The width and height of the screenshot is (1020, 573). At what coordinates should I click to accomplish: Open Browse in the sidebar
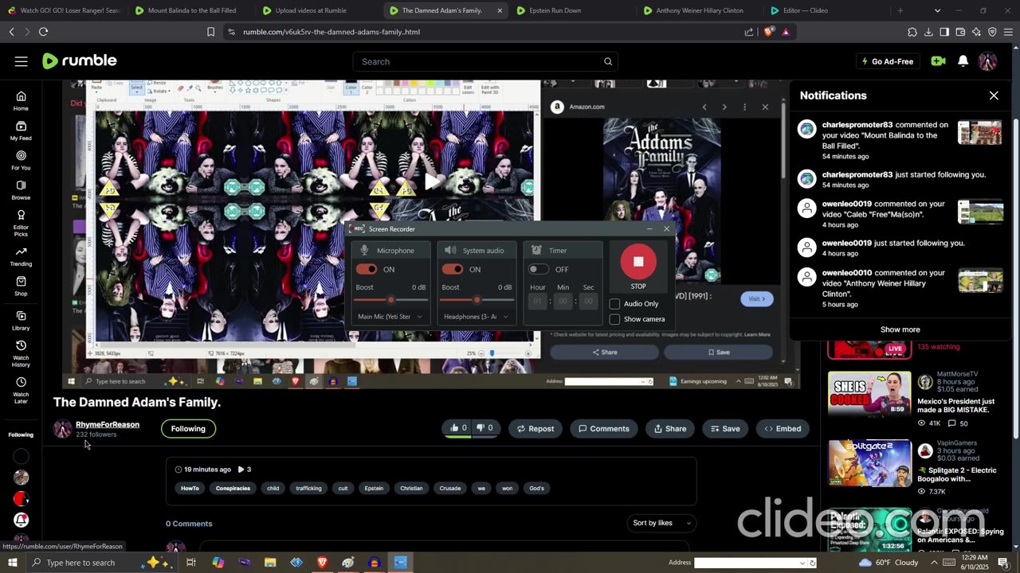click(x=21, y=189)
